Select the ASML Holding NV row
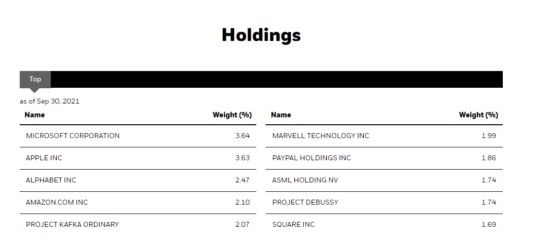The width and height of the screenshot is (556, 250). tap(384, 180)
